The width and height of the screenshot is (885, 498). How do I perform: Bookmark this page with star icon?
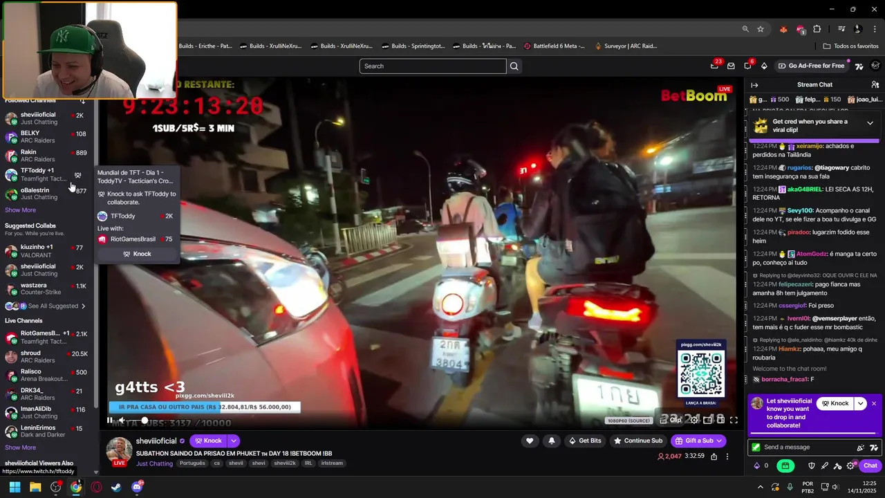[x=761, y=29]
